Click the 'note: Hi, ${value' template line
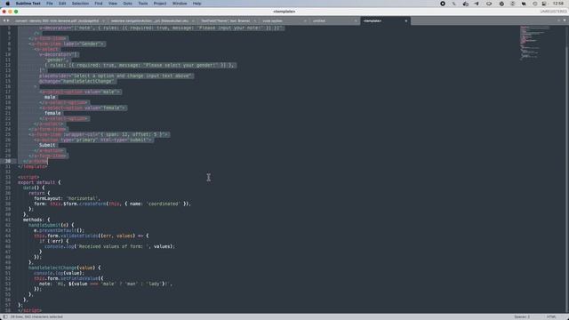 pos(106,284)
